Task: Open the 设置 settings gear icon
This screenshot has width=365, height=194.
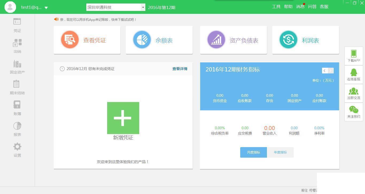Action: (x=17, y=147)
